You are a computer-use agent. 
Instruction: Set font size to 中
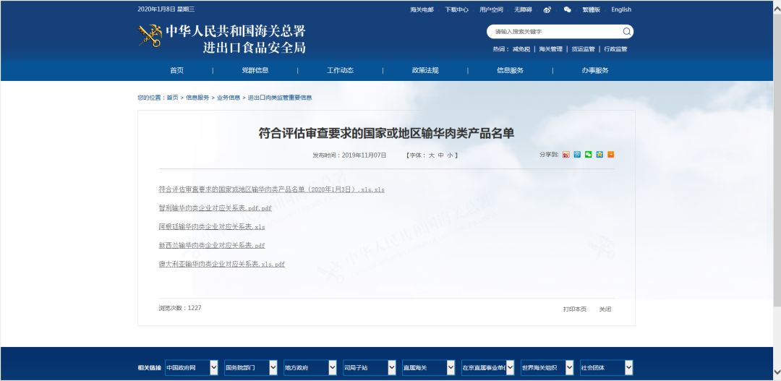coord(441,155)
